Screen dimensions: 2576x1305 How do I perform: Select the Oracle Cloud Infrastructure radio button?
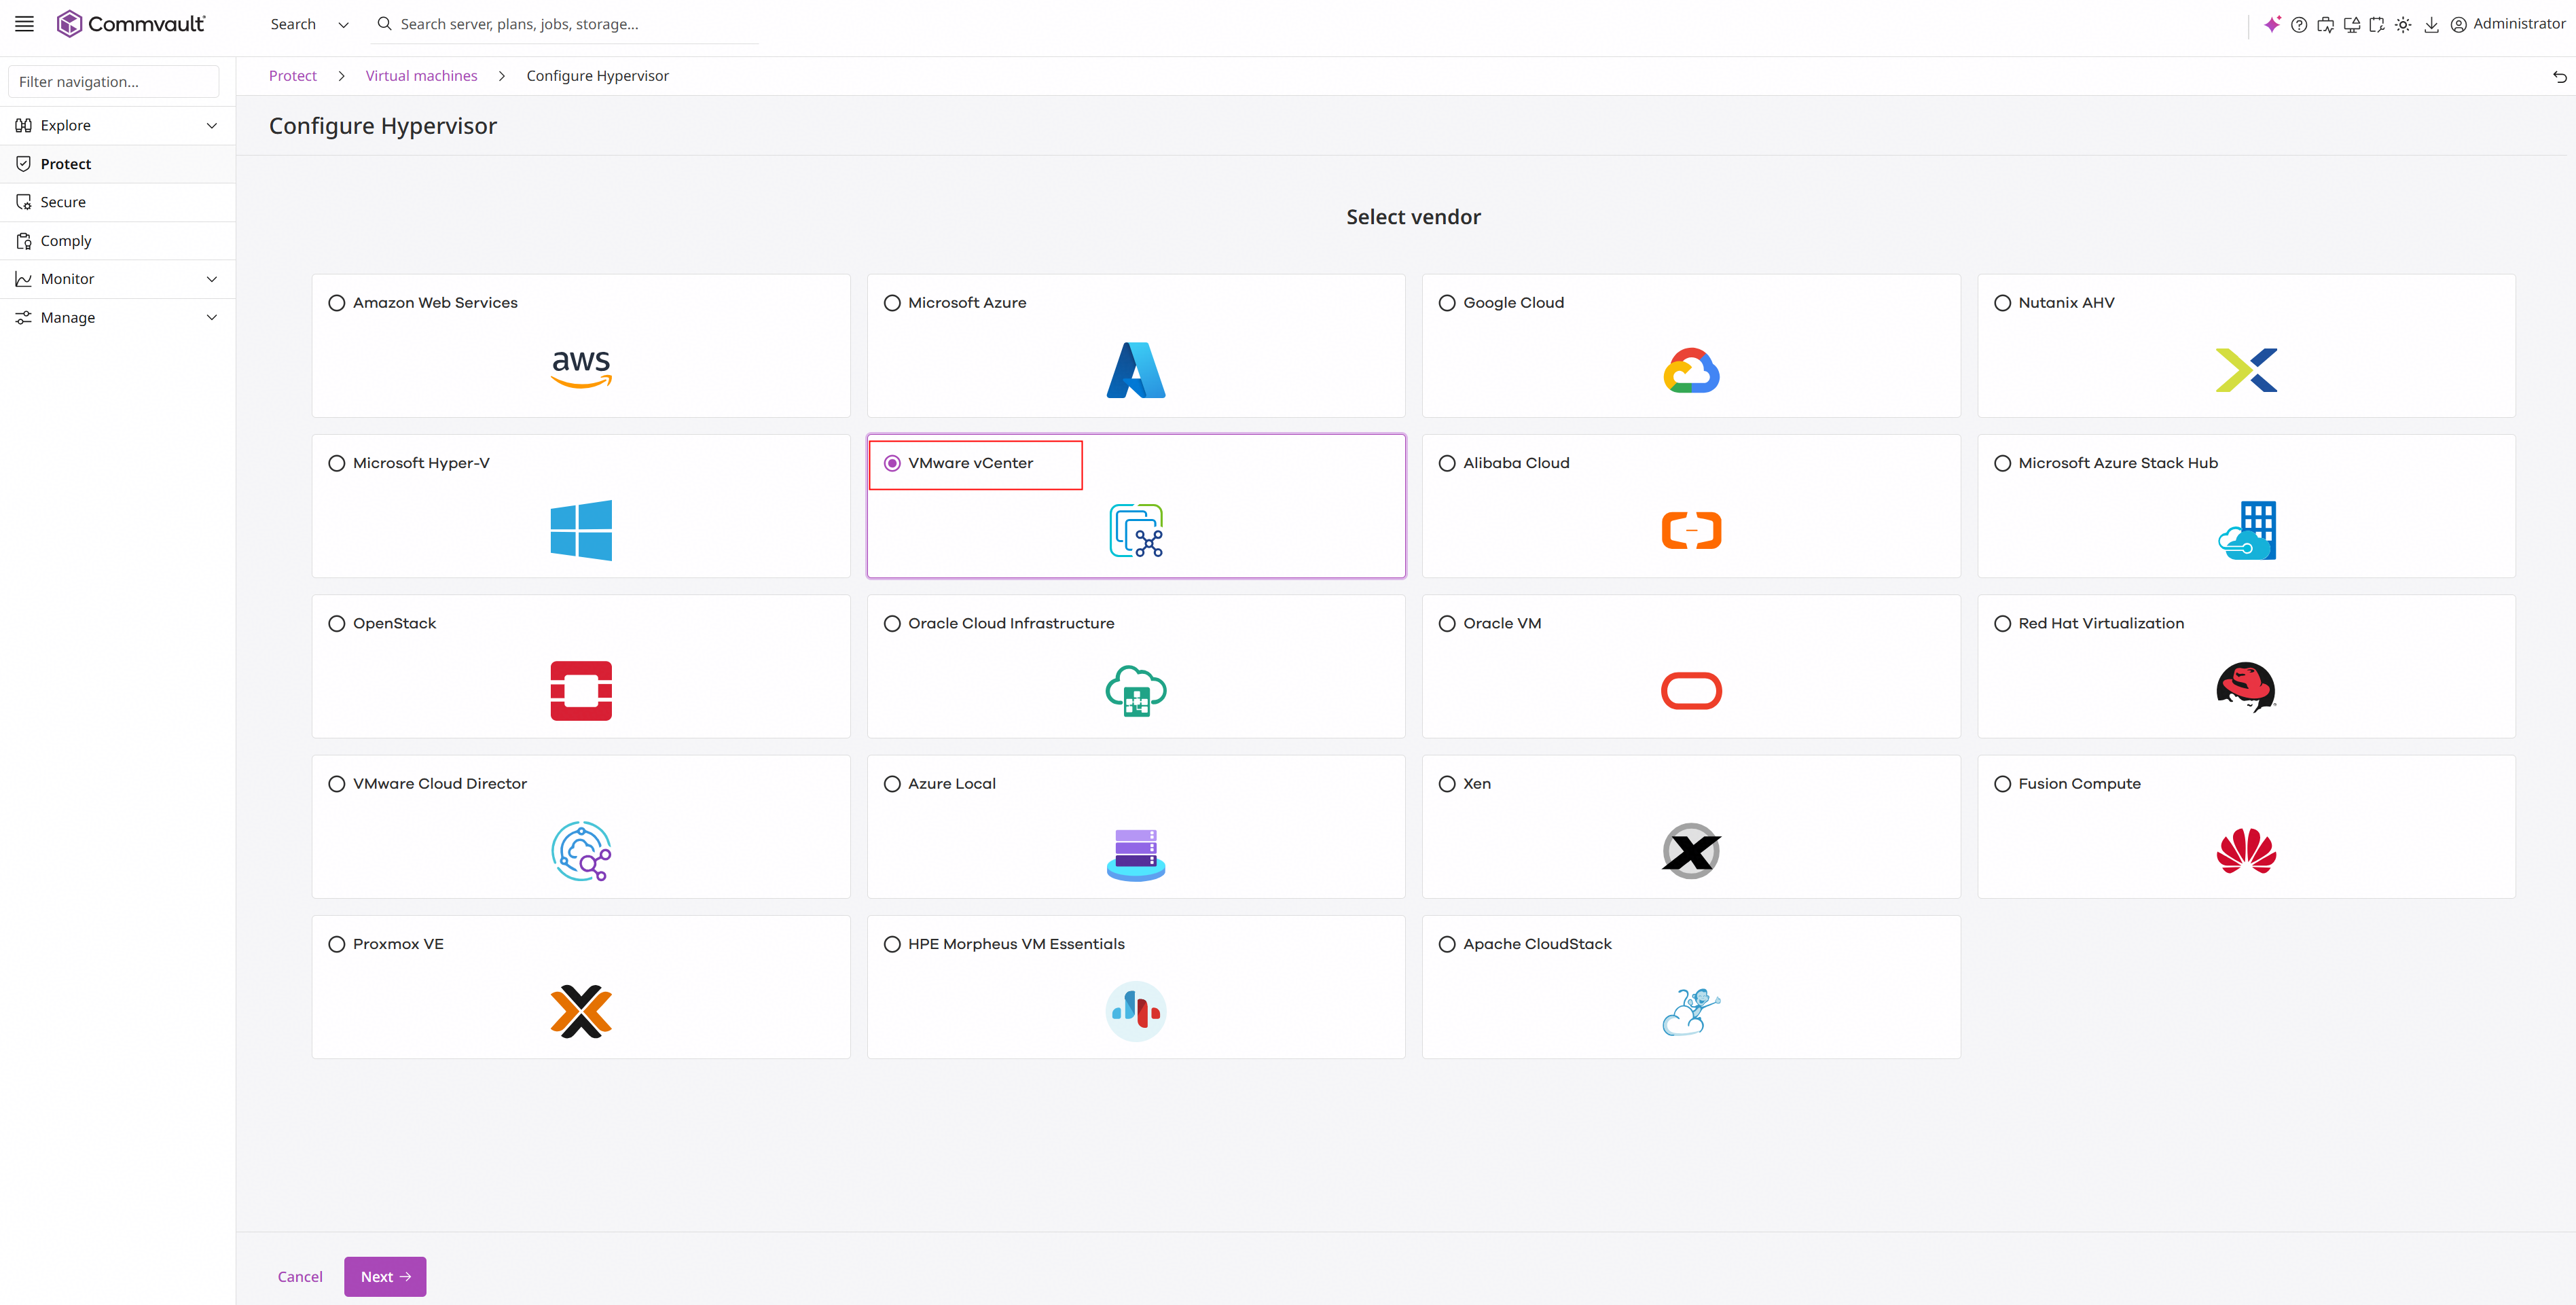[892, 623]
